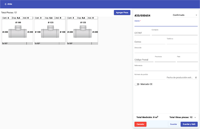
Task: Click the red Cancelar button
Action: (x=140, y=124)
